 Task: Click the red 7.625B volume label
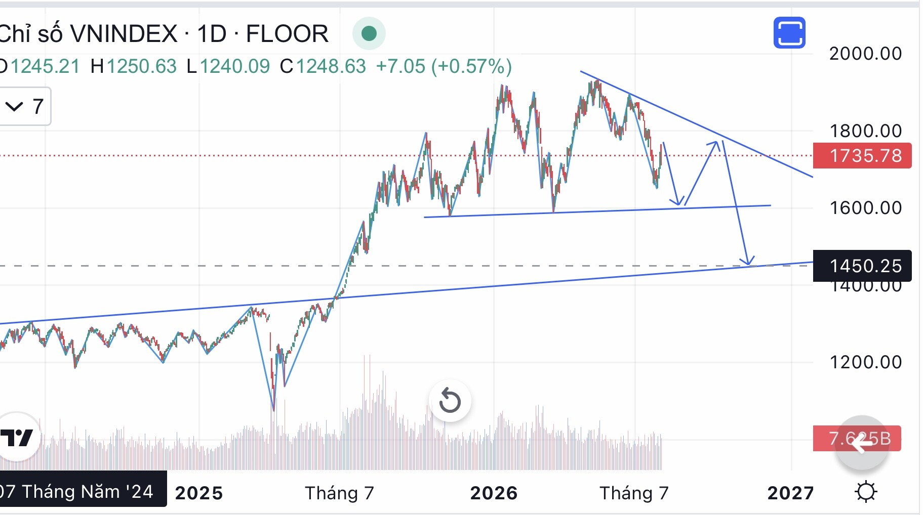(x=857, y=438)
